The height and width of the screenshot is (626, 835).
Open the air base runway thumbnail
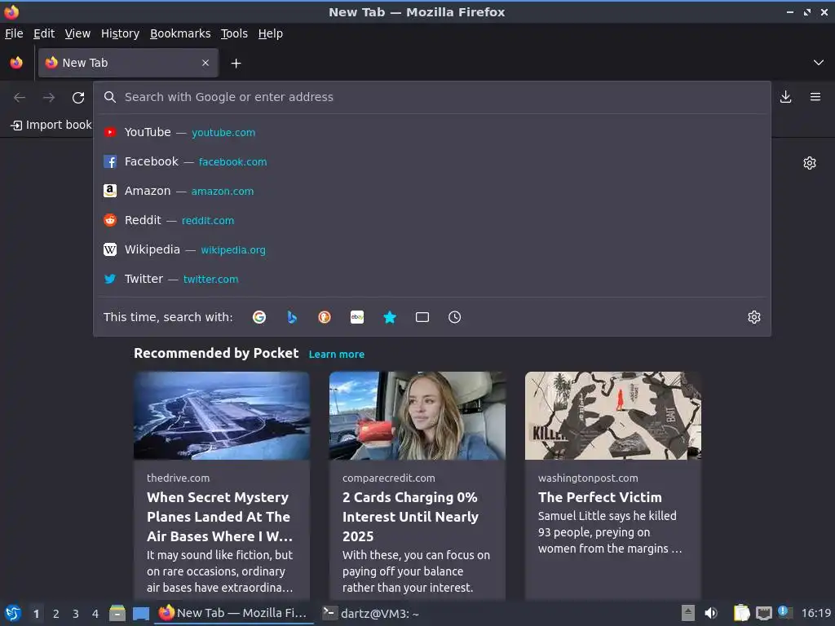tap(222, 416)
